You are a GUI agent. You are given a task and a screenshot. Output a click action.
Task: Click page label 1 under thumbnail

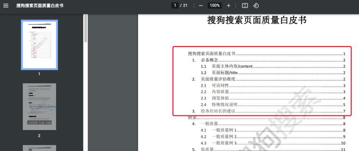point(39,74)
